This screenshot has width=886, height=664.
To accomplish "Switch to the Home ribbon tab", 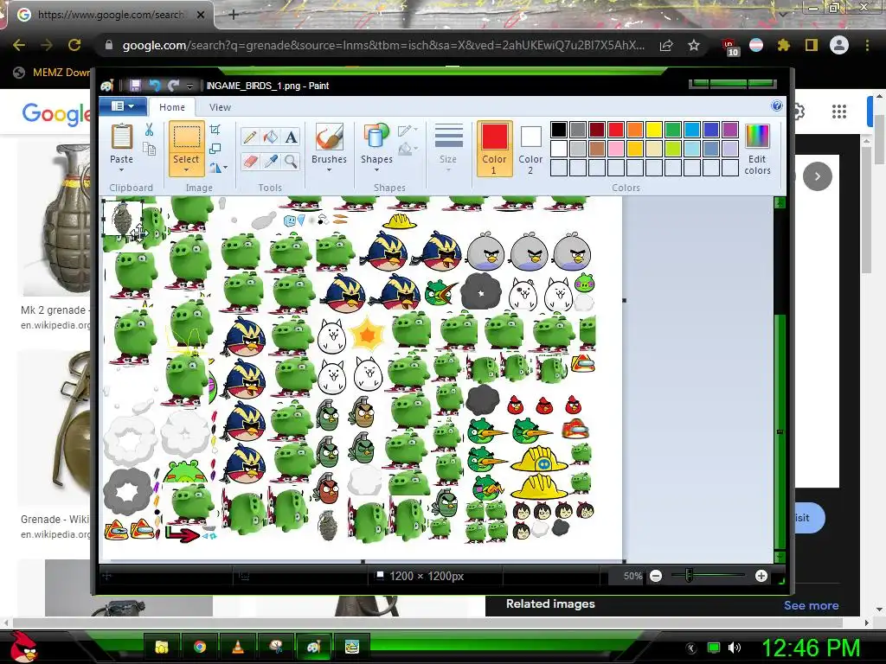I will [x=172, y=106].
